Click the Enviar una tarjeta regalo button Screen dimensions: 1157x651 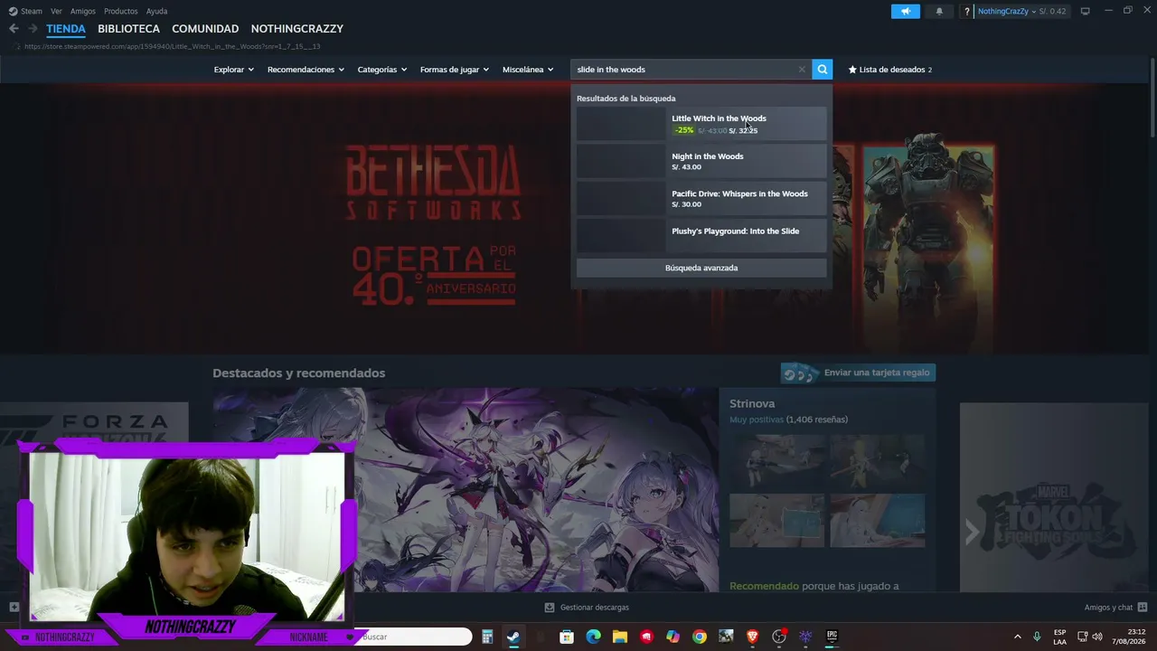tap(858, 373)
